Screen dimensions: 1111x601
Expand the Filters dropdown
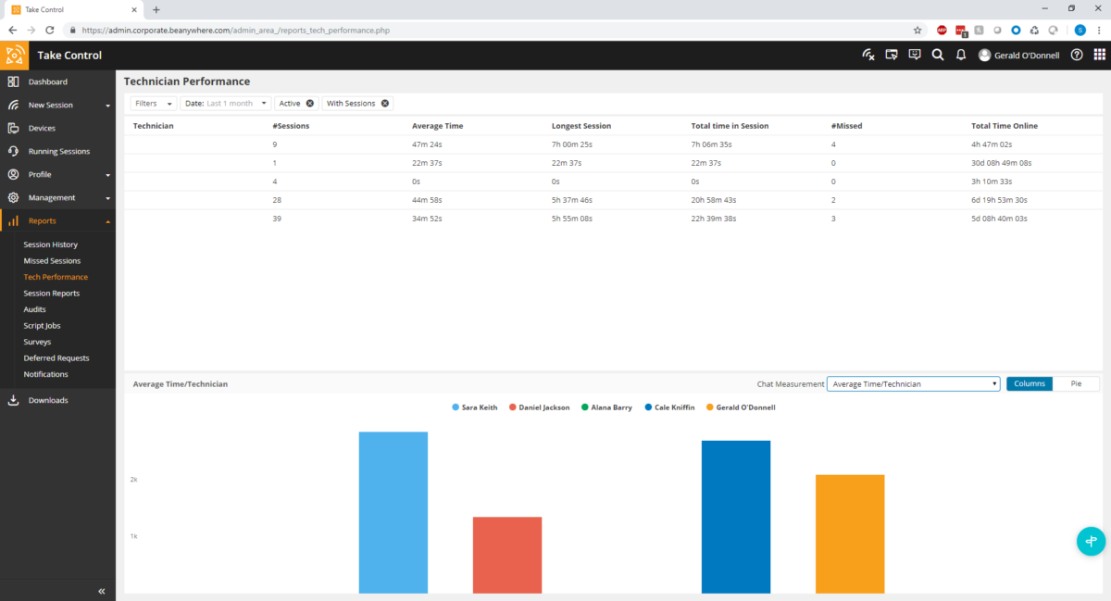point(152,103)
